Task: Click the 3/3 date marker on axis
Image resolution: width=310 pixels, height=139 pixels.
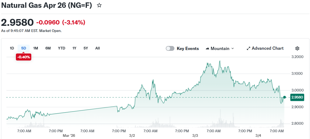Action: (195, 136)
